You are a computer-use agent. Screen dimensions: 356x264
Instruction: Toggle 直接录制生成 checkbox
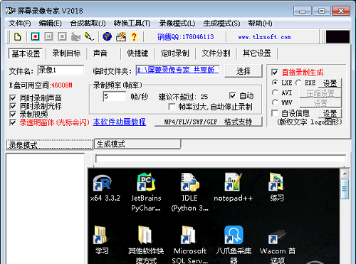click(275, 73)
